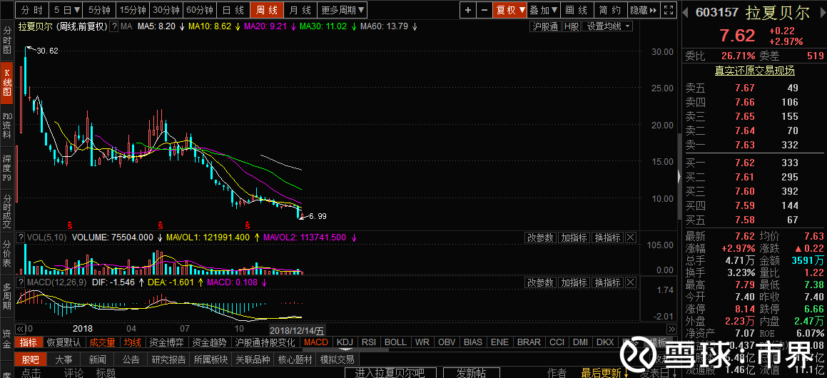The height and width of the screenshot is (378, 827).
Task: Select K线图 in the left sidebar
Action: coord(7,82)
